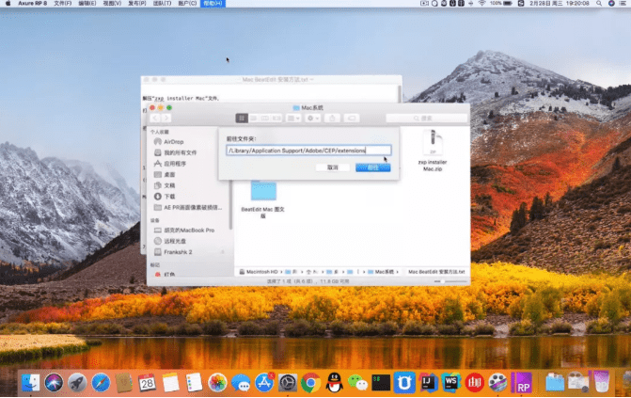The width and height of the screenshot is (631, 398).
Task: Open Axure RP from the Dock
Action: (522, 382)
